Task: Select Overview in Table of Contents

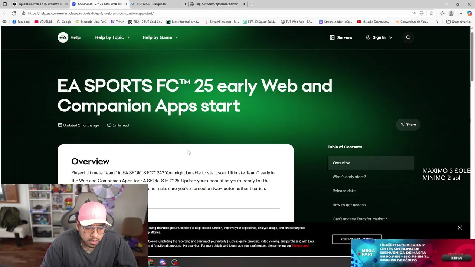Action: pyautogui.click(x=371, y=163)
